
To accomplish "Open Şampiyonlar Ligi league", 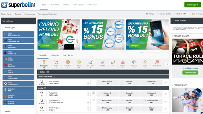I will (18, 40).
